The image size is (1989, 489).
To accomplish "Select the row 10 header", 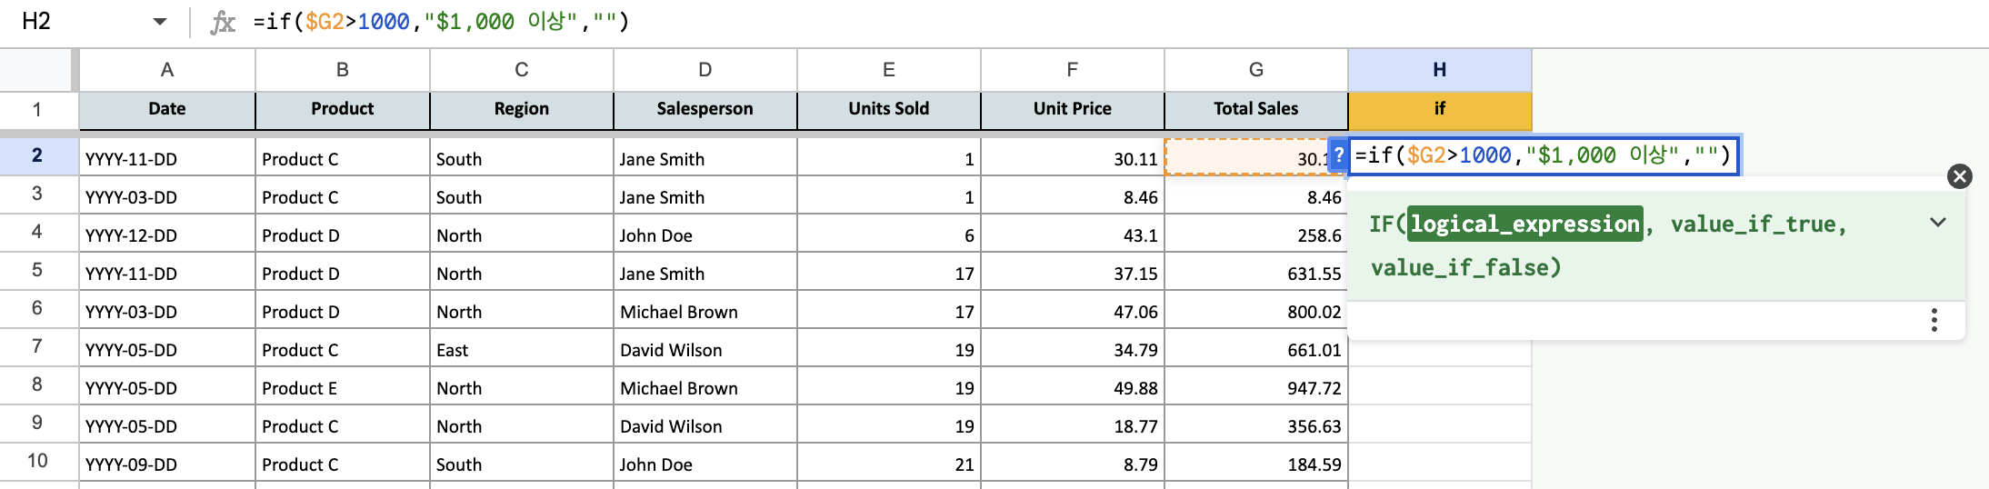I will pos(37,461).
